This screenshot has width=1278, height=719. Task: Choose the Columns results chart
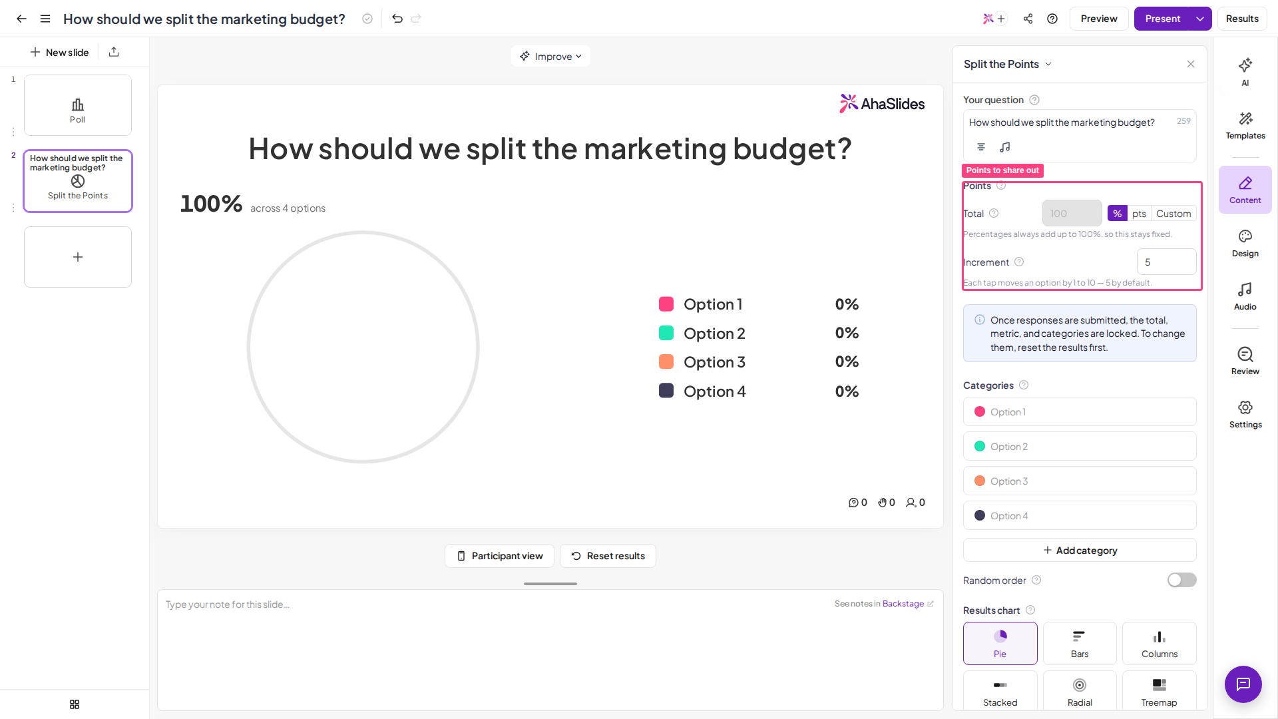pyautogui.click(x=1159, y=643)
